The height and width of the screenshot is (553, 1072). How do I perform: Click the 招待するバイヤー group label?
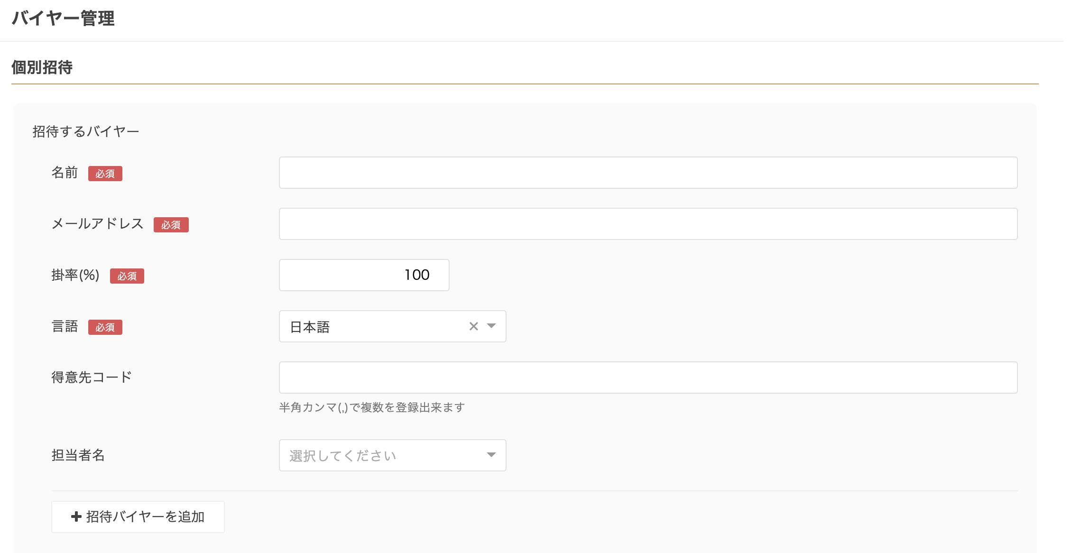click(x=86, y=131)
